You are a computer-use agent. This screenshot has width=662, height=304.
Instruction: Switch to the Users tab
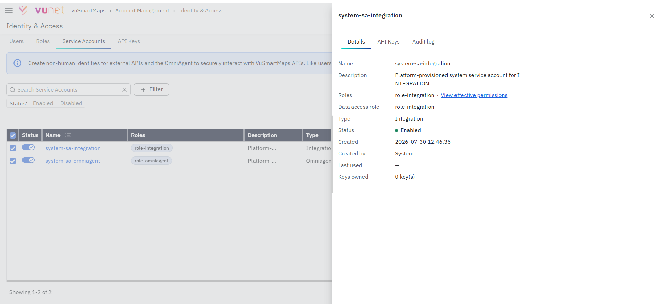[x=17, y=41]
